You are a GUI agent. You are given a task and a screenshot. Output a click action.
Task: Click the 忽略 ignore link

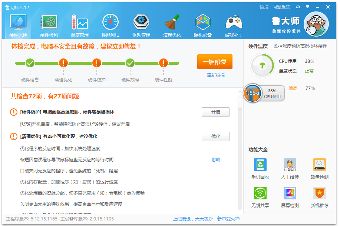pyautogui.click(x=216, y=160)
